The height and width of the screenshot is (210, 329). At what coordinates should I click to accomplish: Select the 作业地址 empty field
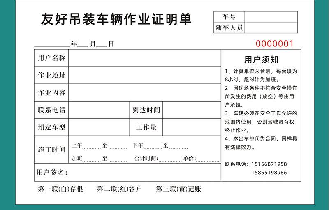click(144, 76)
